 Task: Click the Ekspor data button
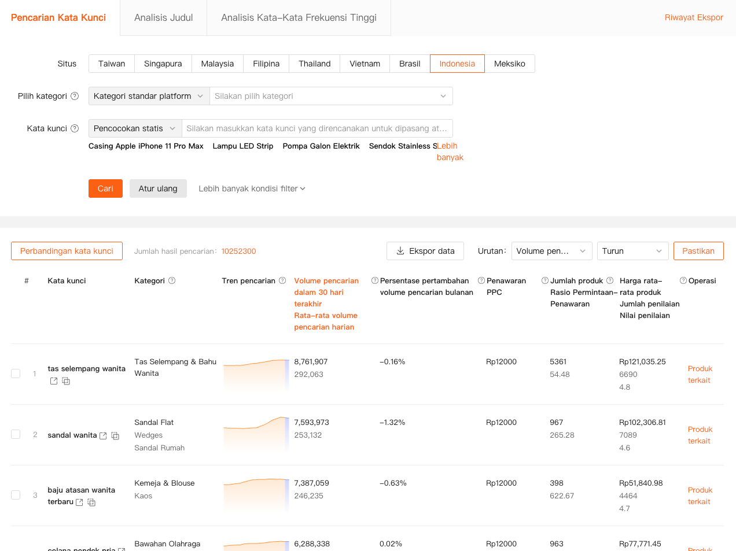pyautogui.click(x=425, y=251)
